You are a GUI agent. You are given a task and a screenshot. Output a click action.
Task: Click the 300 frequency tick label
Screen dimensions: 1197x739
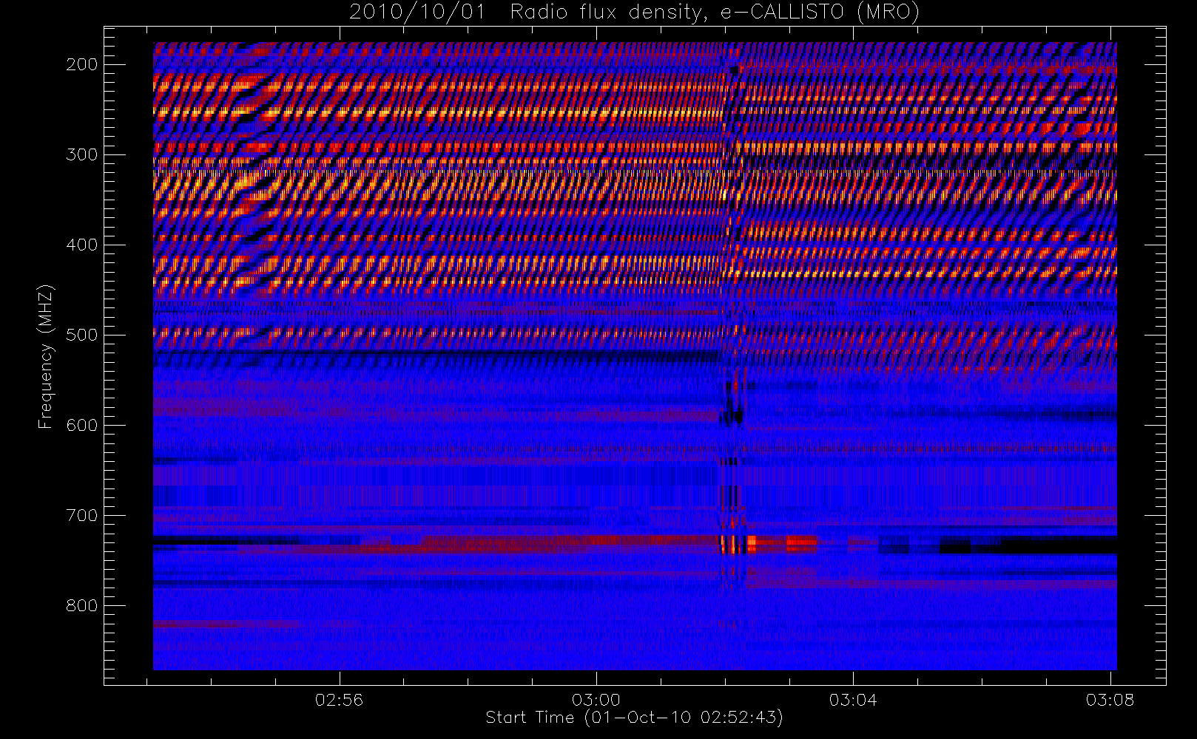coord(81,154)
